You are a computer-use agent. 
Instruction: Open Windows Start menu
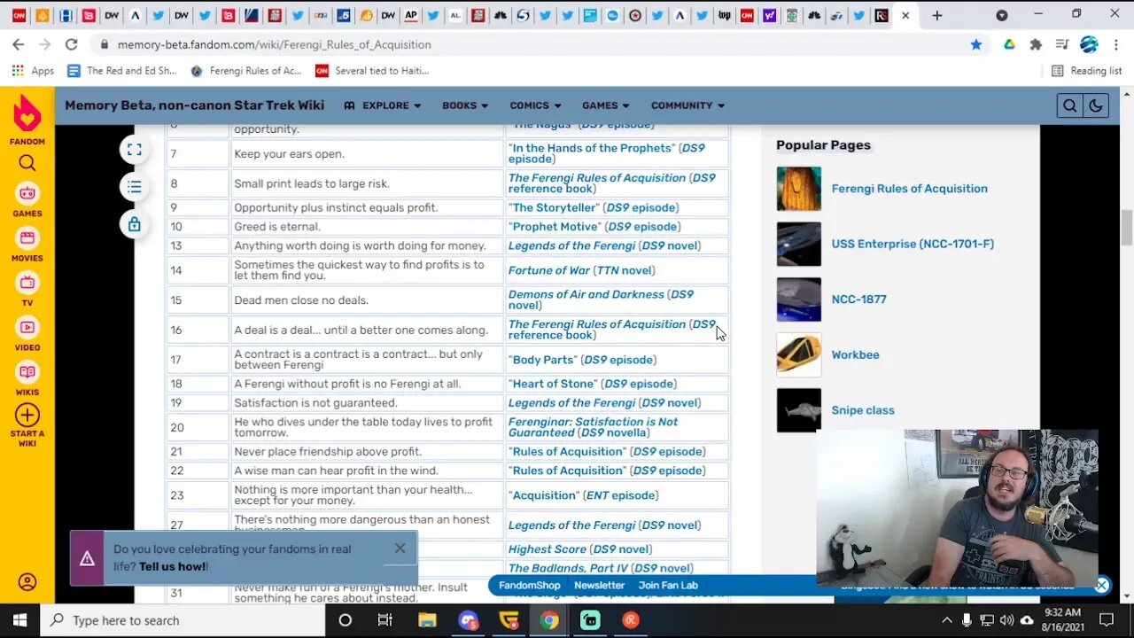(x=19, y=620)
